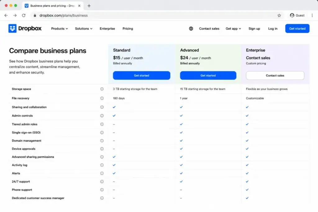Image resolution: width=318 pixels, height=212 pixels.
Task: Click Contact sales in the top navigation
Action: (x=209, y=29)
